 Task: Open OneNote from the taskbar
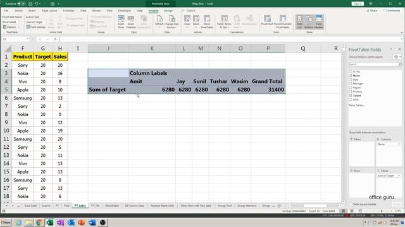click(x=60, y=223)
